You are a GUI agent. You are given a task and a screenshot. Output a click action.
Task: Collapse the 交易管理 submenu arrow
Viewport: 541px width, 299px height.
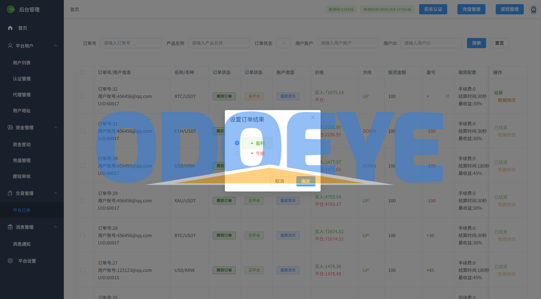(x=56, y=193)
